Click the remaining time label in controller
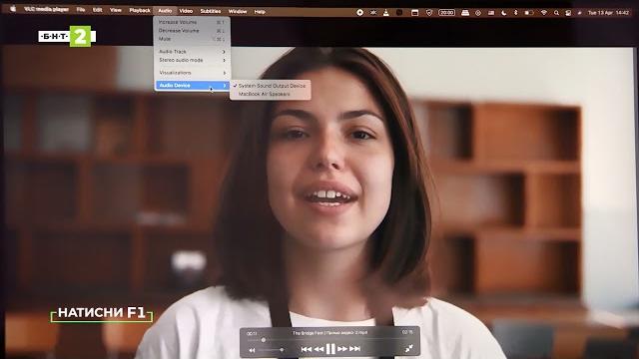This screenshot has height=359, width=639. tap(407, 332)
